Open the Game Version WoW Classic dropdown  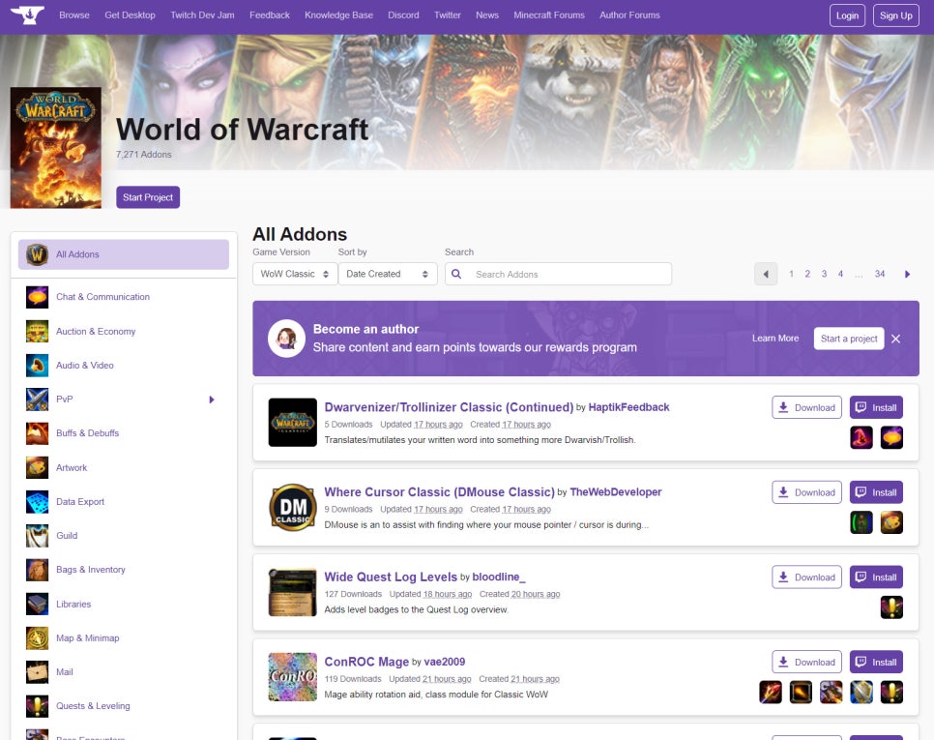[x=295, y=274]
